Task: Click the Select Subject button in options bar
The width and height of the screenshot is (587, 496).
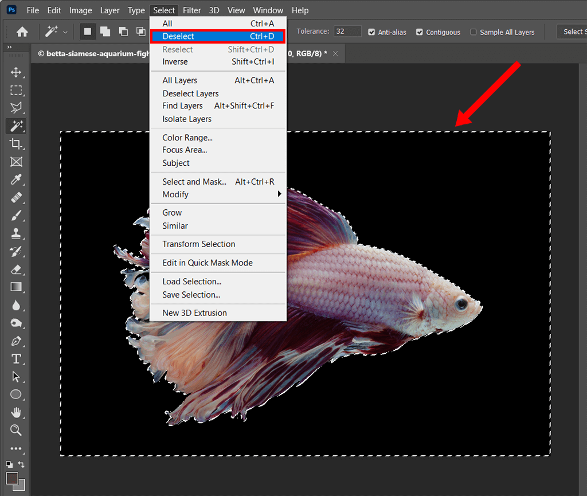Action: pos(572,32)
